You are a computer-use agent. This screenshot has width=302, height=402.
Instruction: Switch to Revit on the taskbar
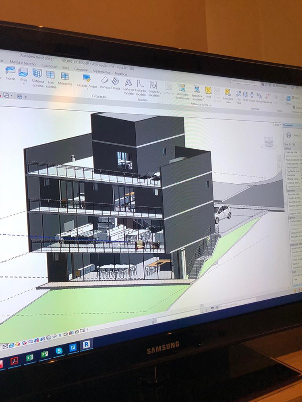point(86,345)
